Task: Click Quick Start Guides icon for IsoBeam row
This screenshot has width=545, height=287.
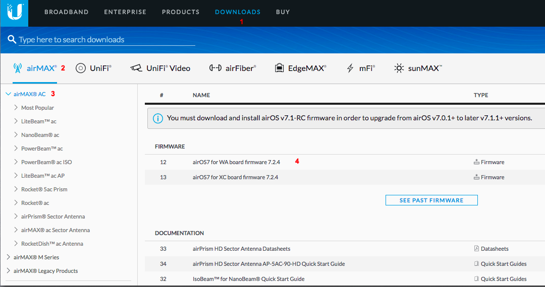Action: coord(476,278)
